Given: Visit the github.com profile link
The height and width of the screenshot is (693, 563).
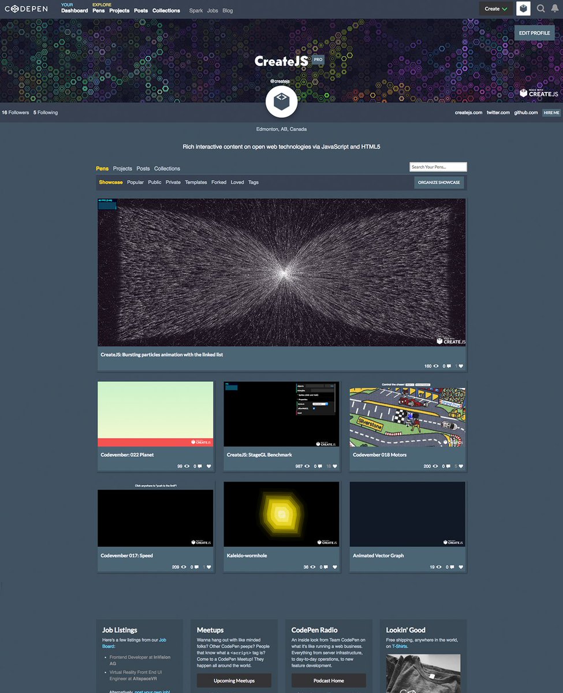Looking at the screenshot, I should pyautogui.click(x=526, y=113).
